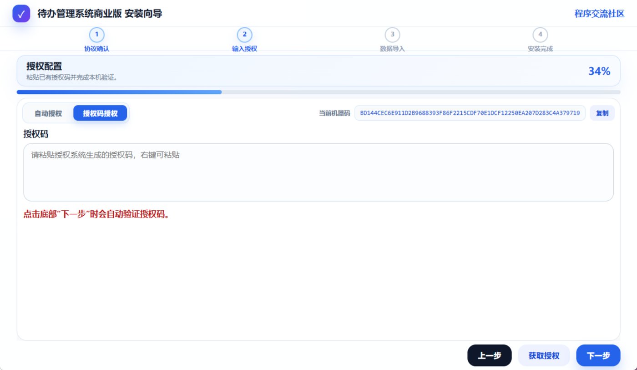This screenshot has width=637, height=370.
Task: Select step 4 安装完成 circle
Action: [x=540, y=35]
